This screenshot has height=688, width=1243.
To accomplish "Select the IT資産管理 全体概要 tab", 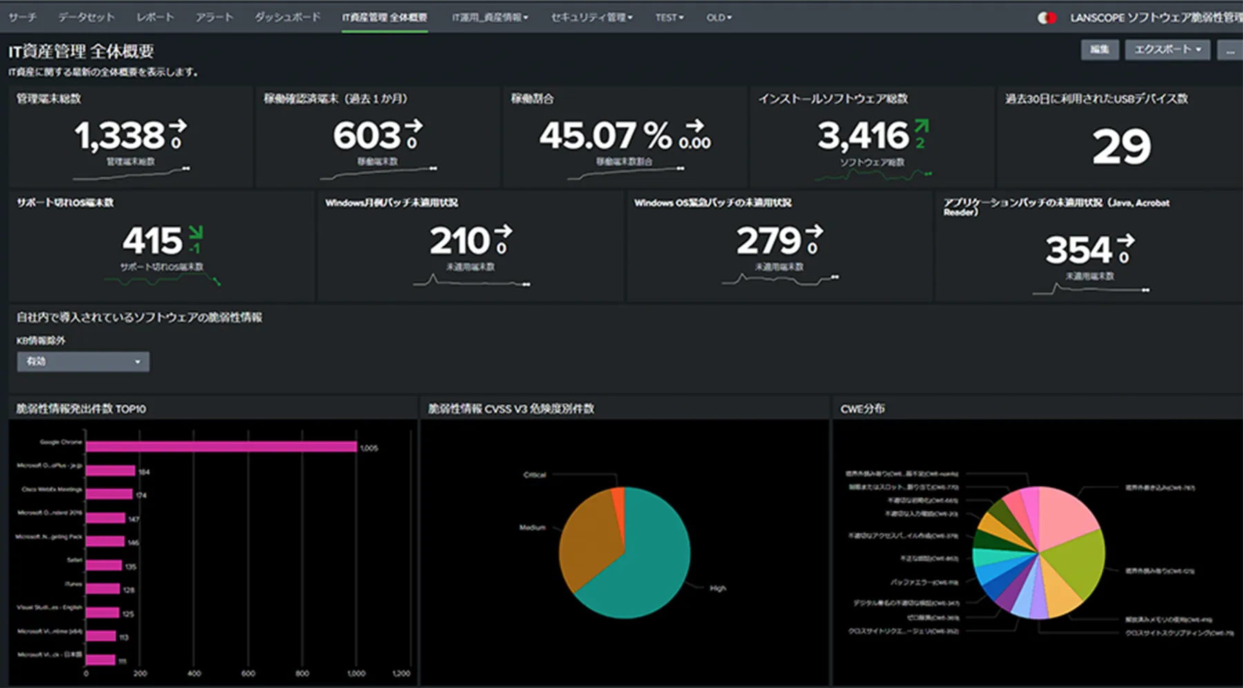I will (385, 17).
